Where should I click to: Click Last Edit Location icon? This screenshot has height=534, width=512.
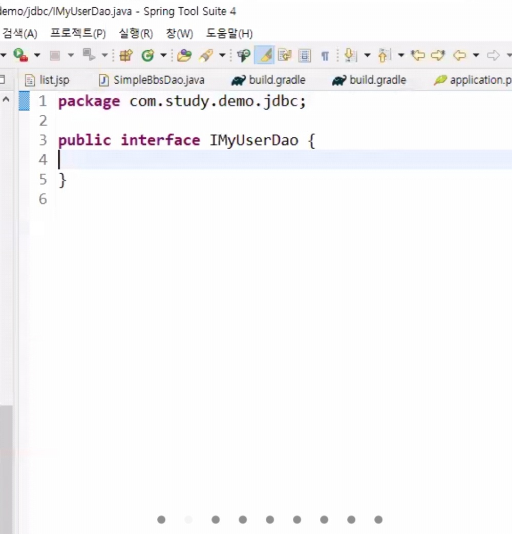pyautogui.click(x=418, y=55)
